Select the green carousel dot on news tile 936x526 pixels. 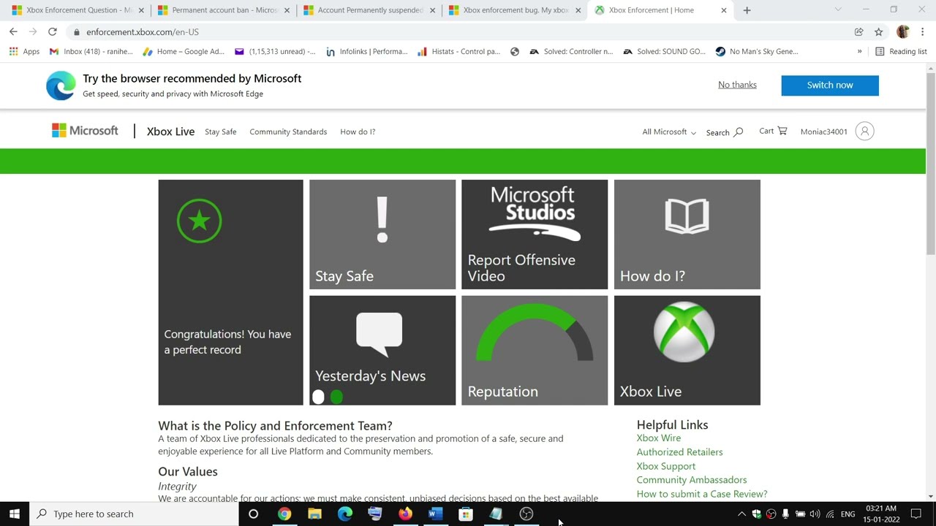click(x=336, y=397)
